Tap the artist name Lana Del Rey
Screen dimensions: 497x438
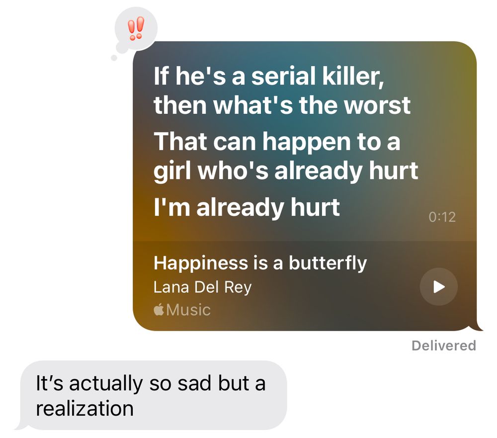(203, 287)
